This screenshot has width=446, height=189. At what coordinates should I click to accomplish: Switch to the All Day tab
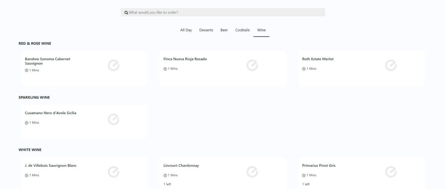pos(186,30)
